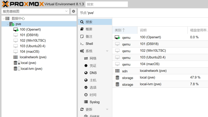
Task: Click the refresh icon beside 更新
Action: click(82, 109)
